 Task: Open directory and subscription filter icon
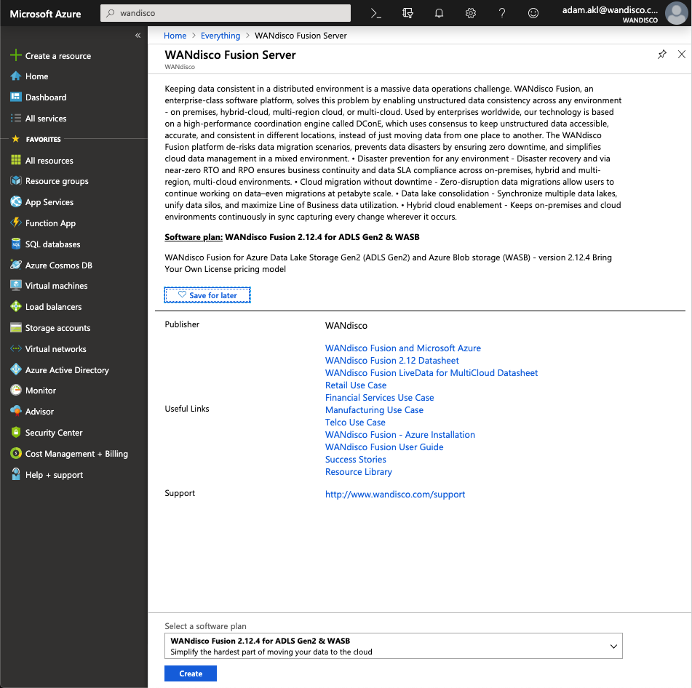point(407,13)
